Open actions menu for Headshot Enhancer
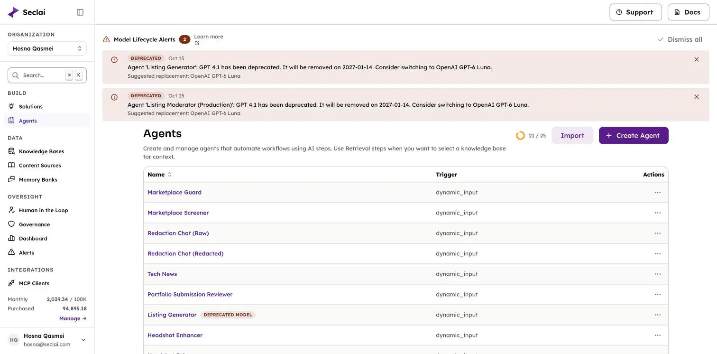This screenshot has height=354, width=717. click(x=658, y=335)
